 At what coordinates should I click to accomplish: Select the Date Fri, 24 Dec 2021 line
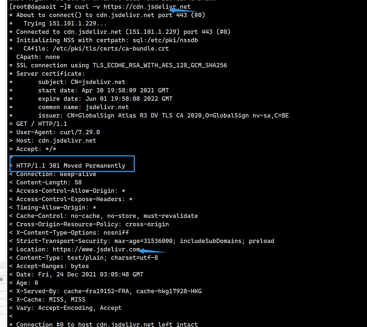click(76, 275)
